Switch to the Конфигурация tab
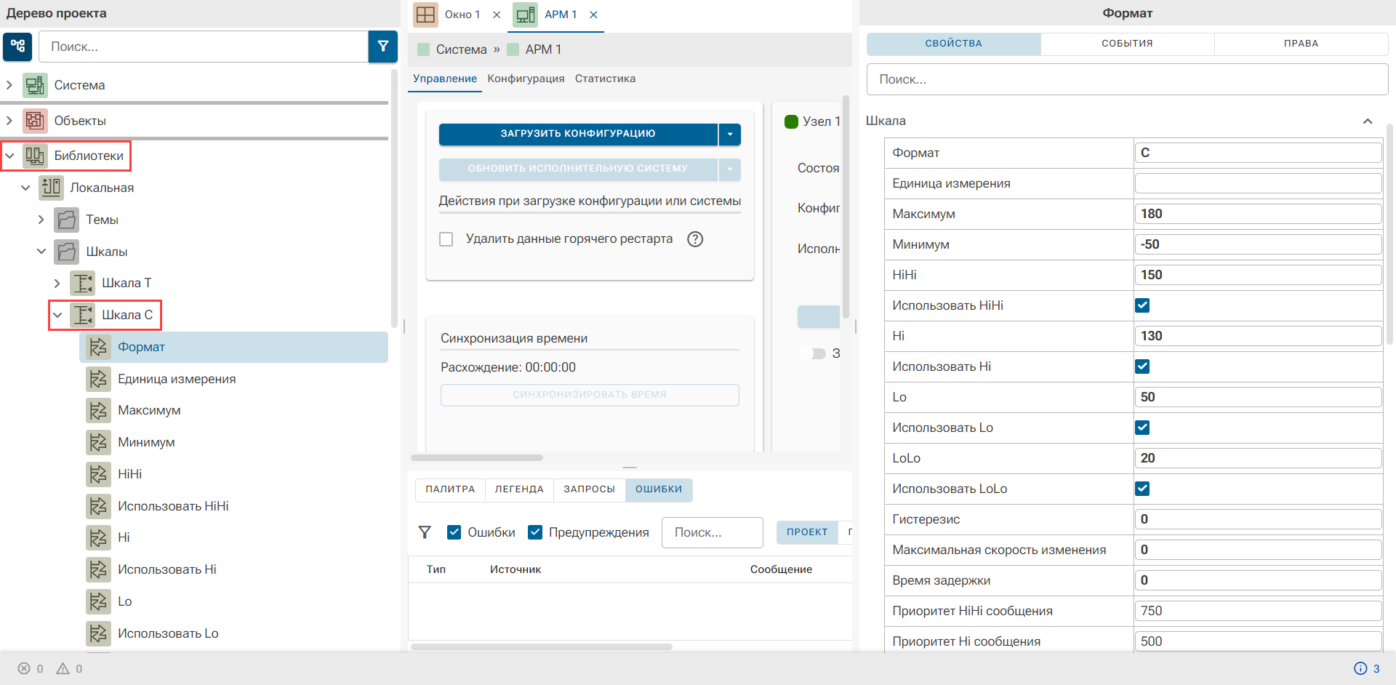 pyautogui.click(x=526, y=79)
